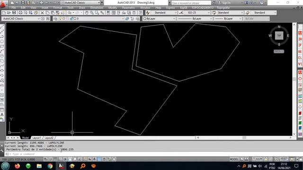Click Open file icon in standard toolbar

(x=9, y=13)
